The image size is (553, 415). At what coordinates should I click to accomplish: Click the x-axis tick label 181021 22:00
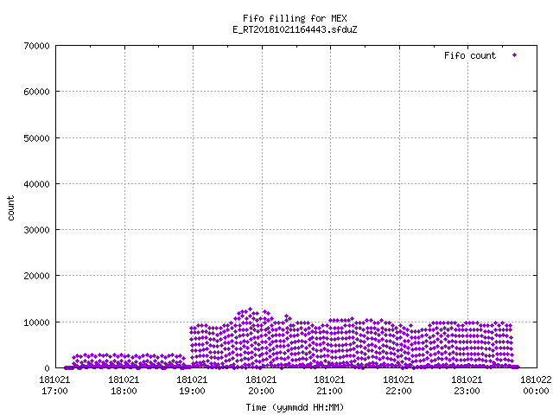399,386
